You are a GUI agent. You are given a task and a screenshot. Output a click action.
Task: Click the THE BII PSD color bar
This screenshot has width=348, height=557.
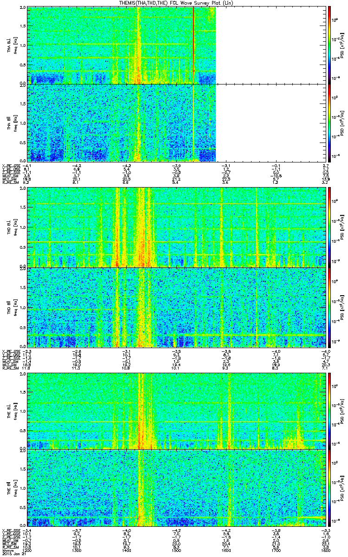pos(329,487)
